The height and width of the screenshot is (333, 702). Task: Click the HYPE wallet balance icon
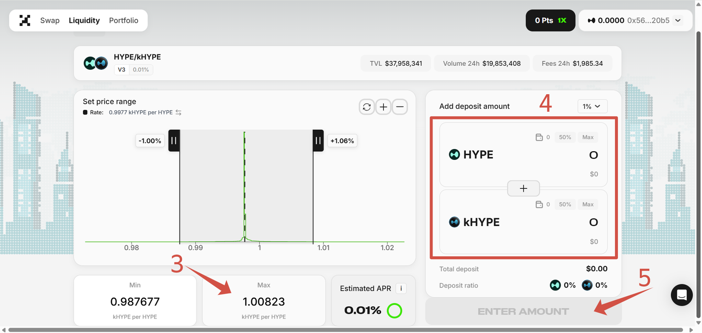(x=539, y=137)
